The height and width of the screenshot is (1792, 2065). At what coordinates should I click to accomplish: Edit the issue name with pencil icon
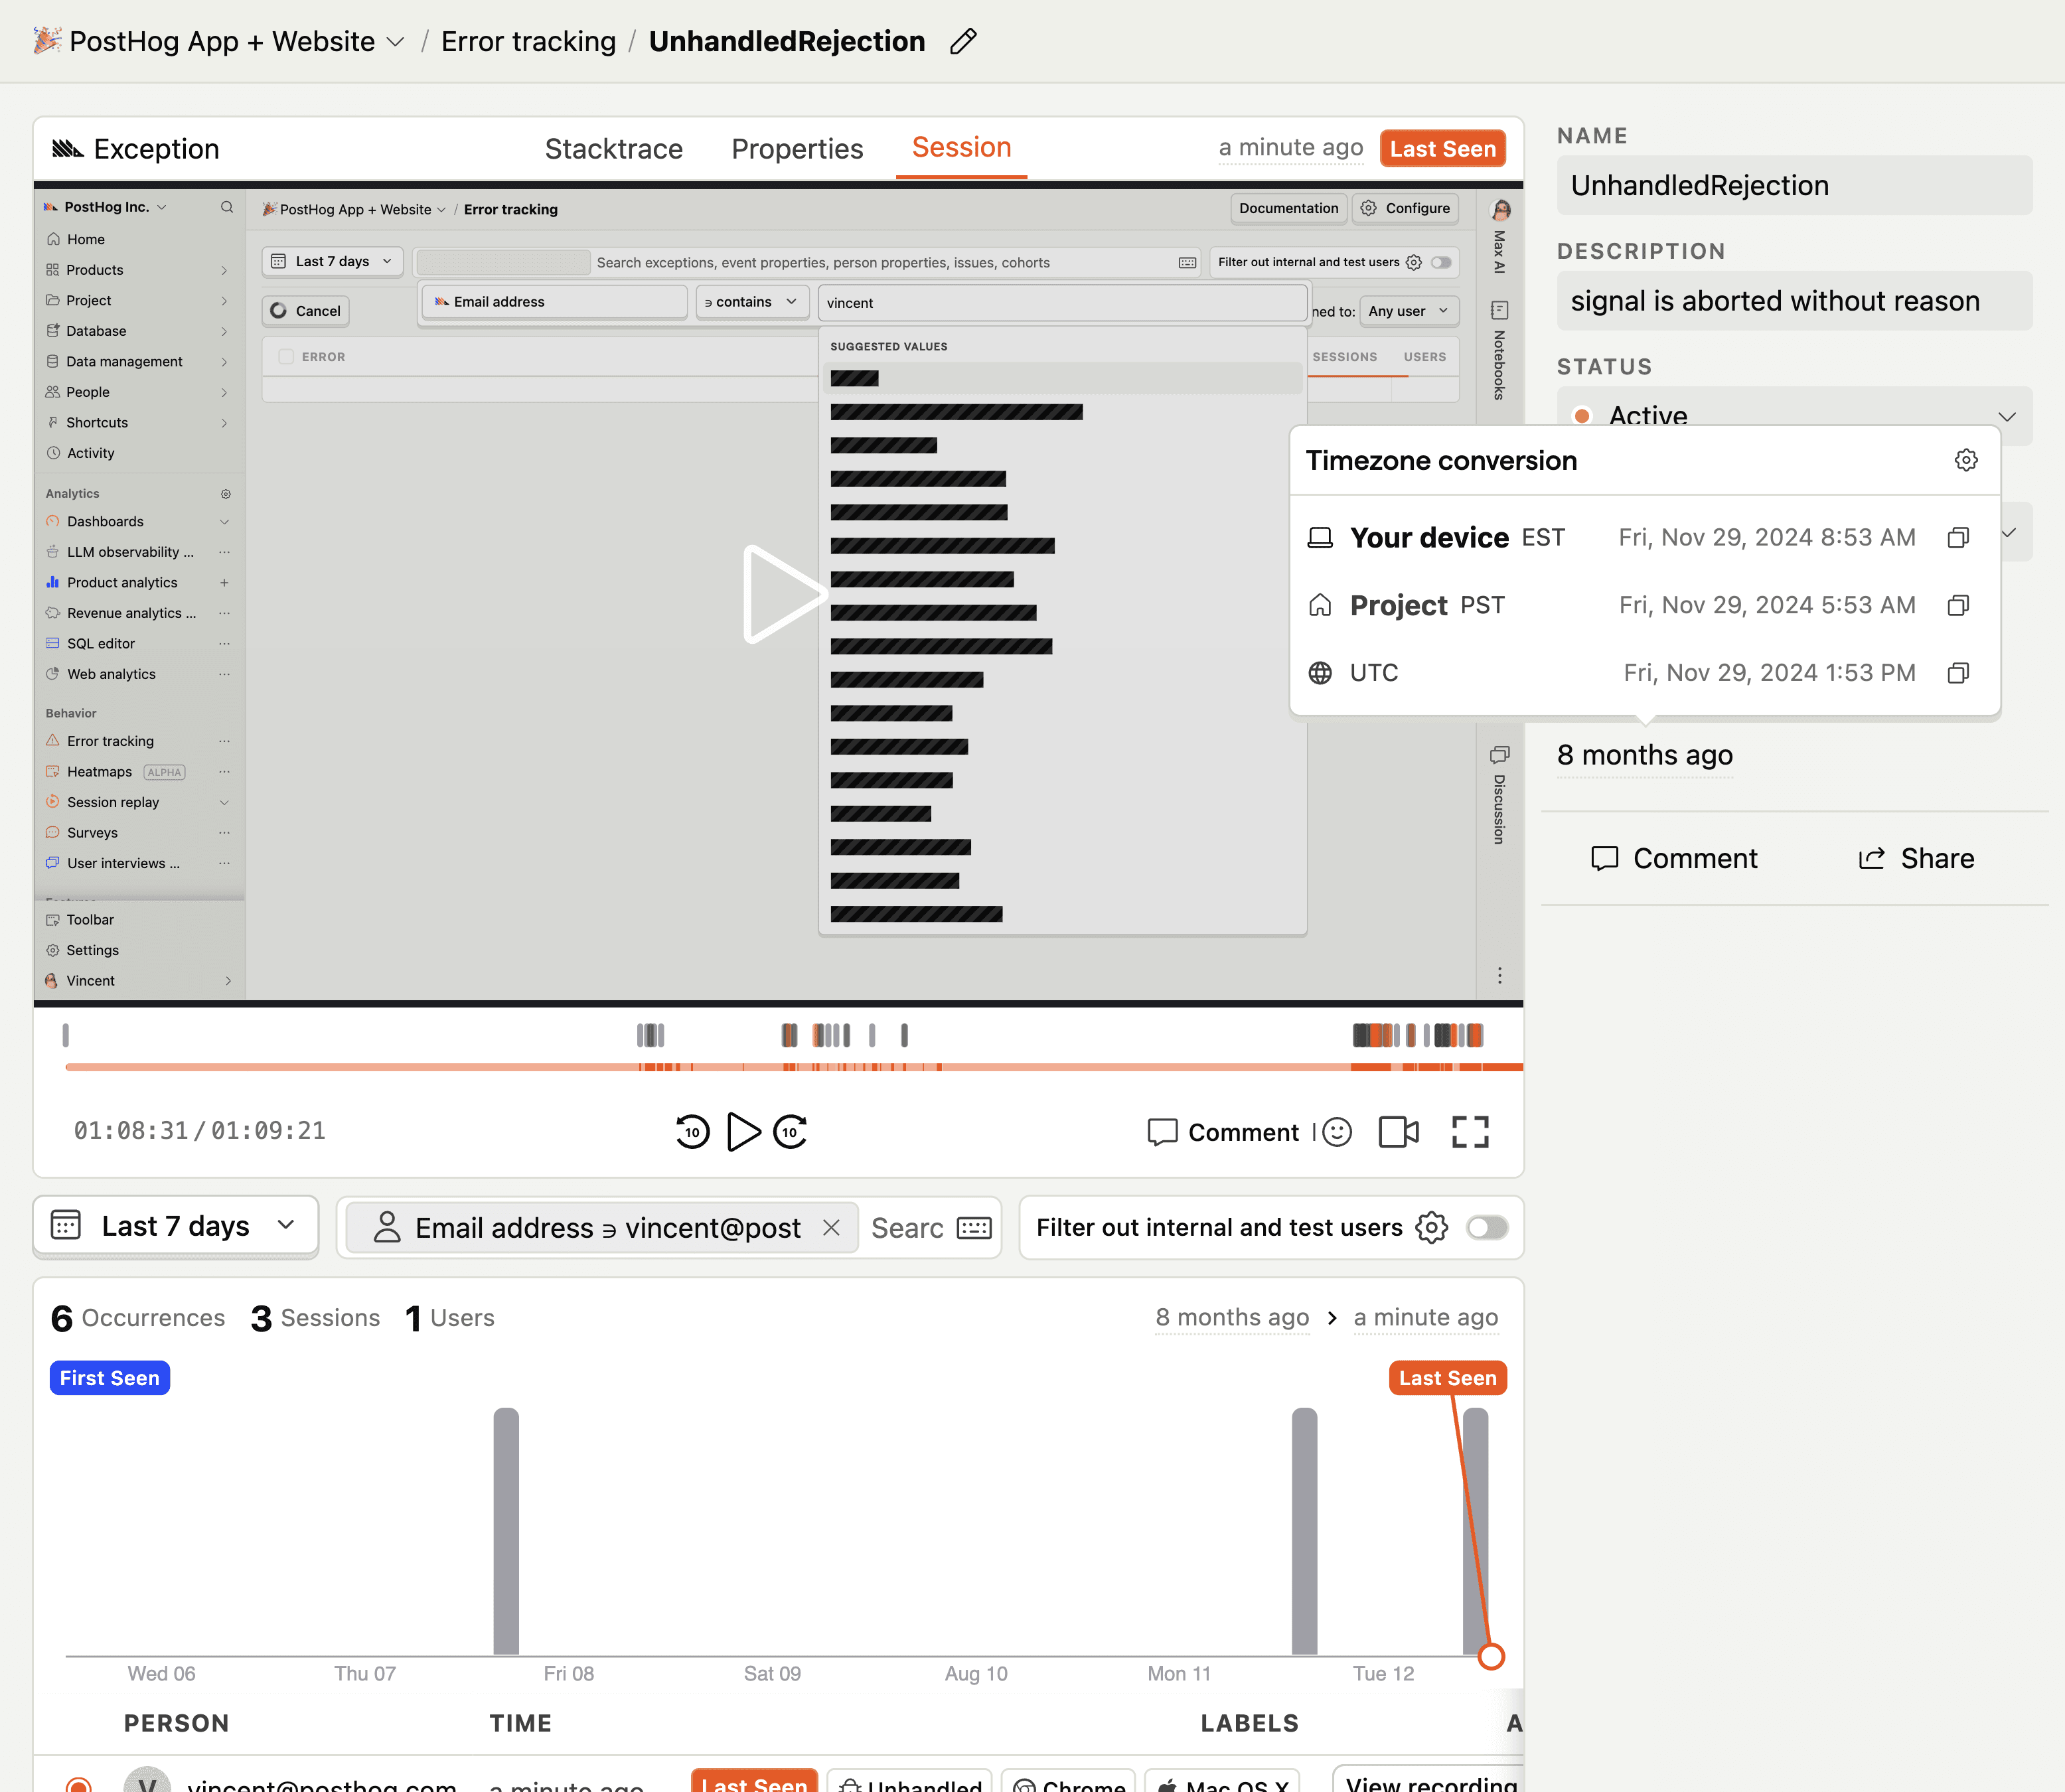(x=963, y=41)
